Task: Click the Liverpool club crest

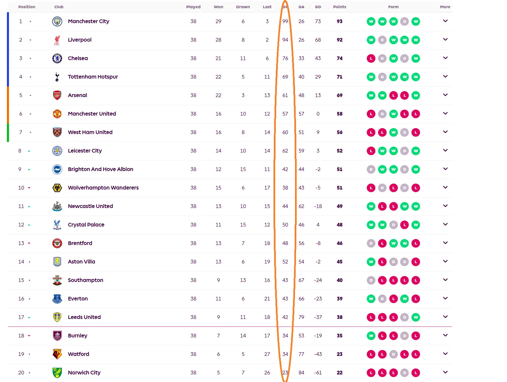Action: pyautogui.click(x=57, y=40)
